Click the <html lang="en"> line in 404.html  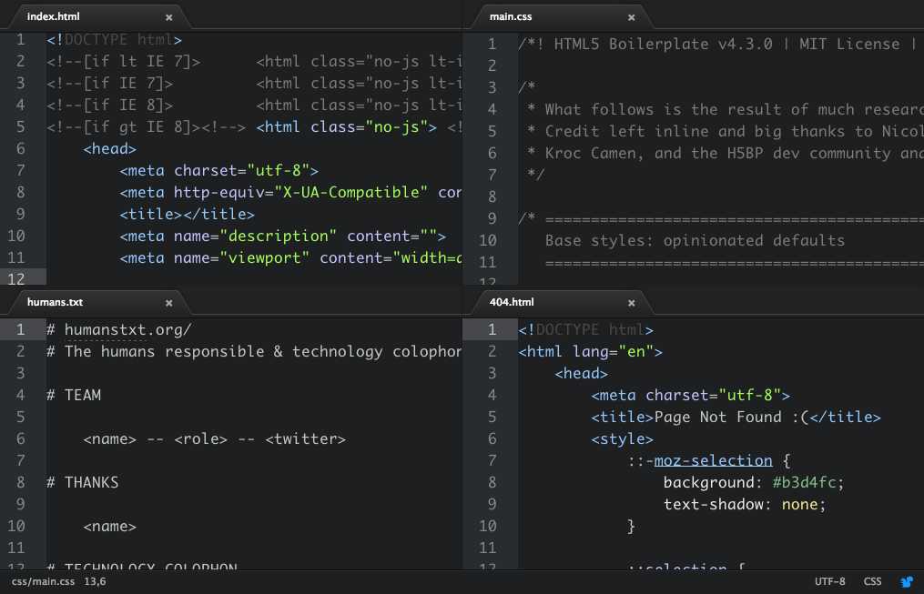pos(591,351)
